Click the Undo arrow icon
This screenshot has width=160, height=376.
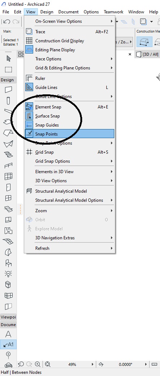pos(6,22)
